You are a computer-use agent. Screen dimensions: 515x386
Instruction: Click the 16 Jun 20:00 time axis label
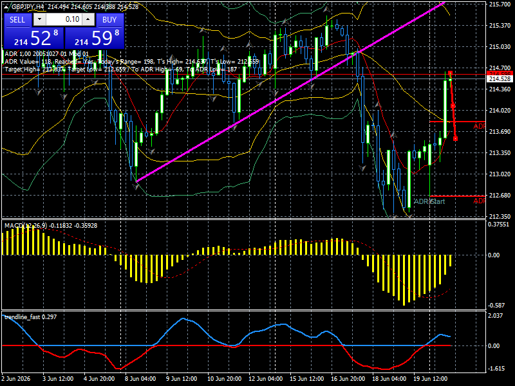pyautogui.click(x=348, y=378)
